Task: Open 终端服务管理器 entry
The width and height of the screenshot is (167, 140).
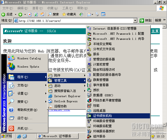Action: (118, 121)
